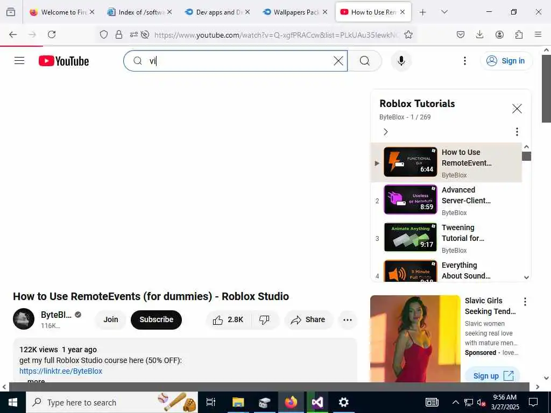Viewport: 551px width, 413px height.
Task: Open tracking protection shield icon
Action: [104, 34]
